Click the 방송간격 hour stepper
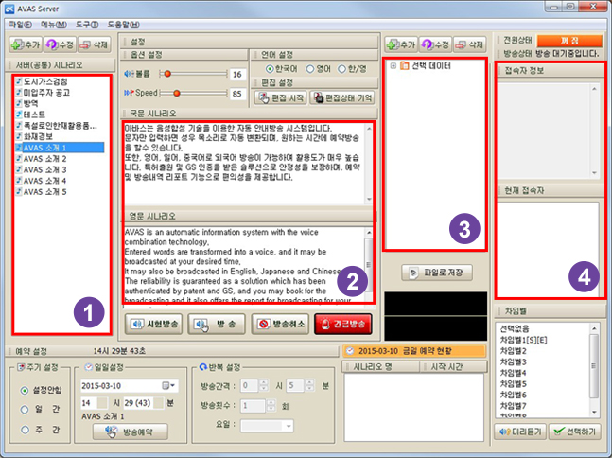Image resolution: width=612 pixels, height=458 pixels. point(264,386)
